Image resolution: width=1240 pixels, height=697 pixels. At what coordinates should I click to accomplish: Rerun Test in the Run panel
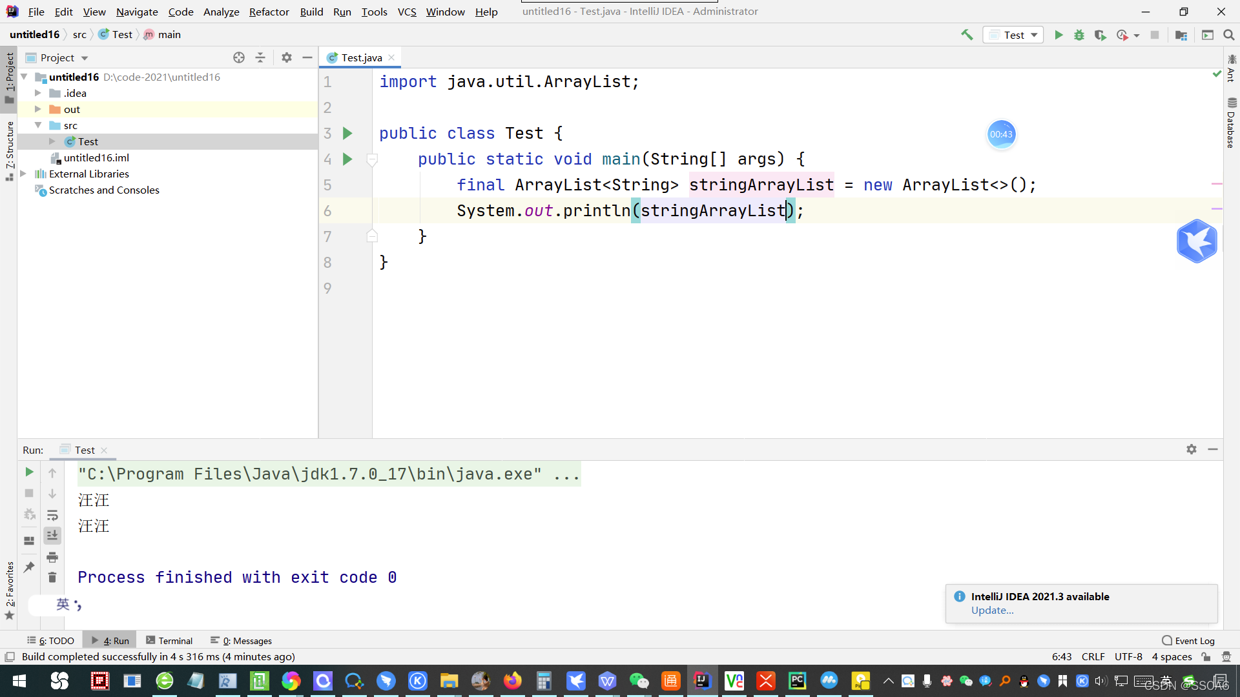point(29,472)
